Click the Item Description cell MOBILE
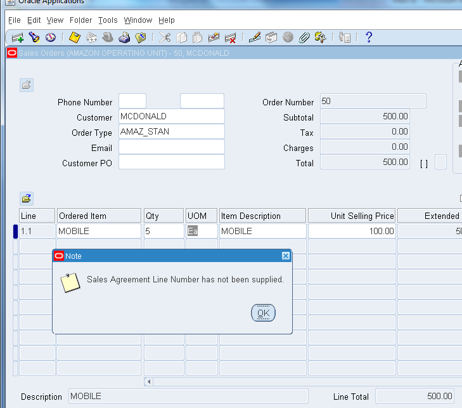 263,231
